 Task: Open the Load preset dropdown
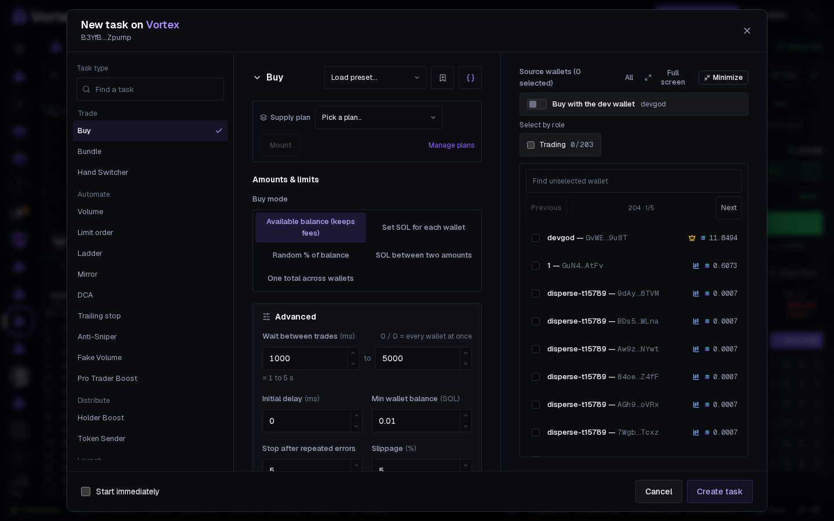click(375, 78)
